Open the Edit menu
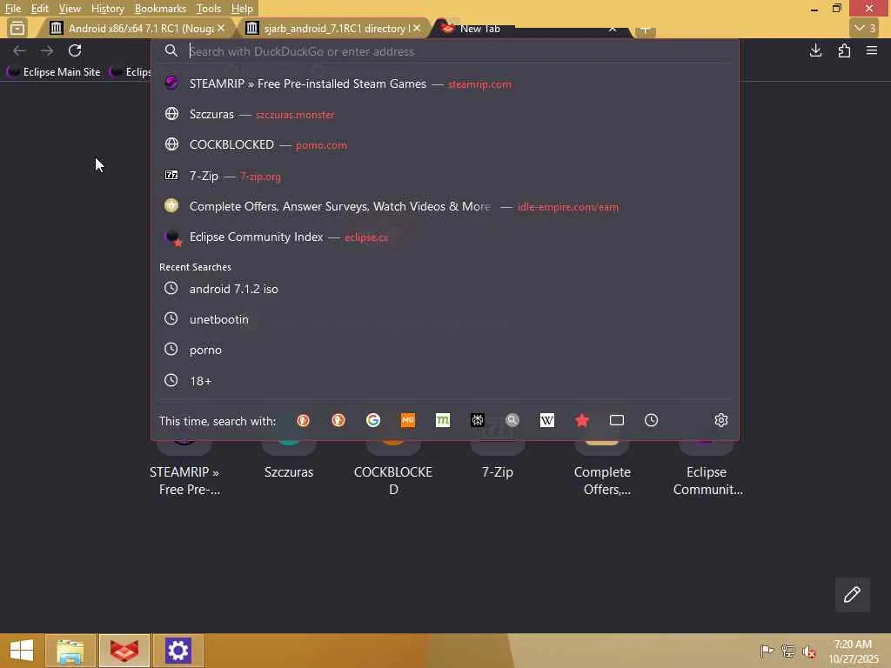891x668 pixels. 39,9
